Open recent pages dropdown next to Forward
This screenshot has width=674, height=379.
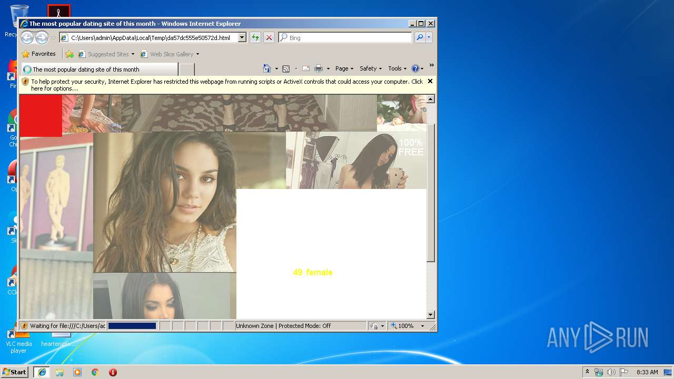[53, 38]
